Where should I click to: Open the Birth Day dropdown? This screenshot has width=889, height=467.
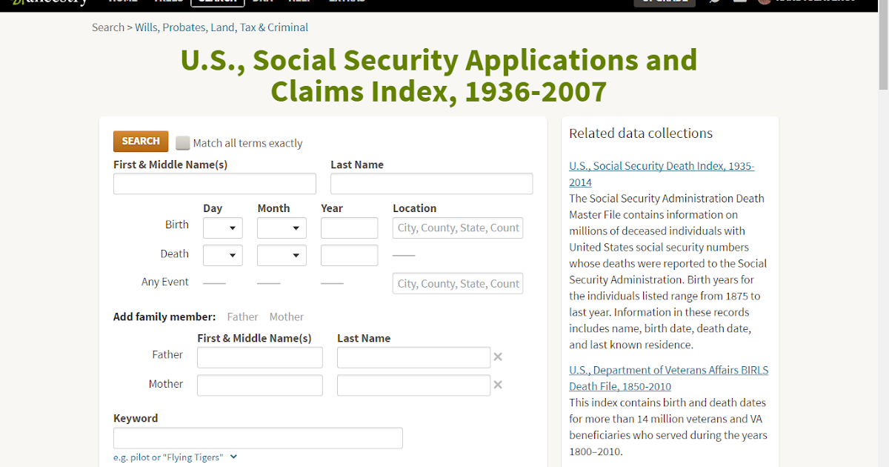[x=223, y=228]
